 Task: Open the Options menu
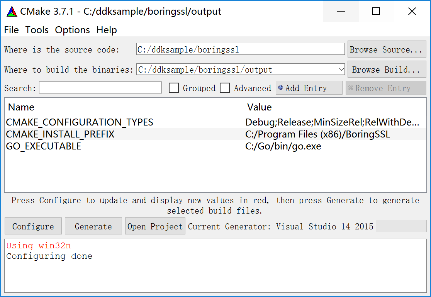[72, 30]
